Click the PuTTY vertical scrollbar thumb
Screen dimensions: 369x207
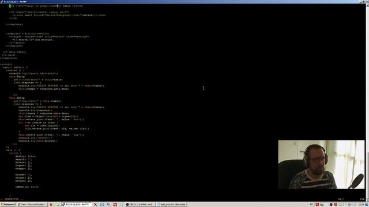367,175
